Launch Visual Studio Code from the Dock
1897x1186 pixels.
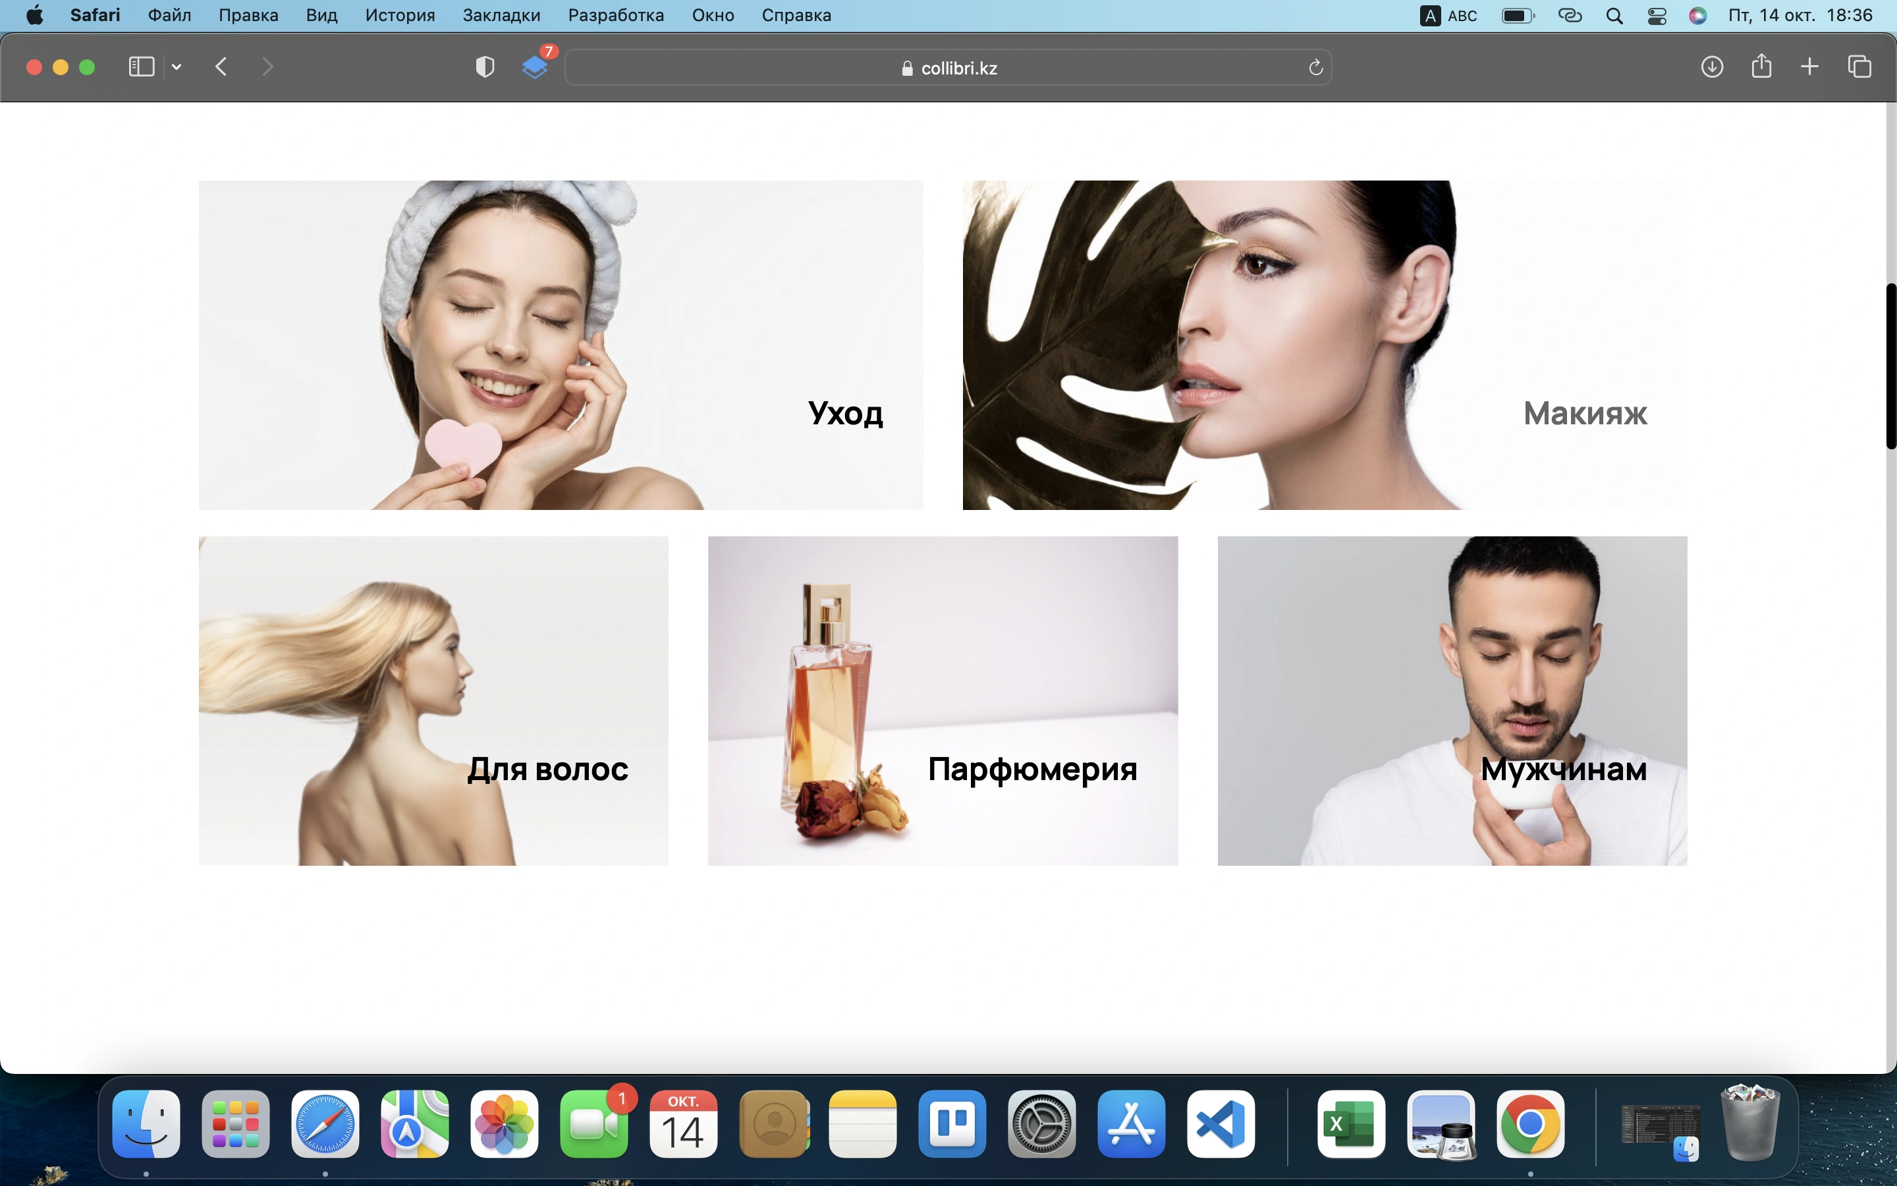coord(1221,1123)
